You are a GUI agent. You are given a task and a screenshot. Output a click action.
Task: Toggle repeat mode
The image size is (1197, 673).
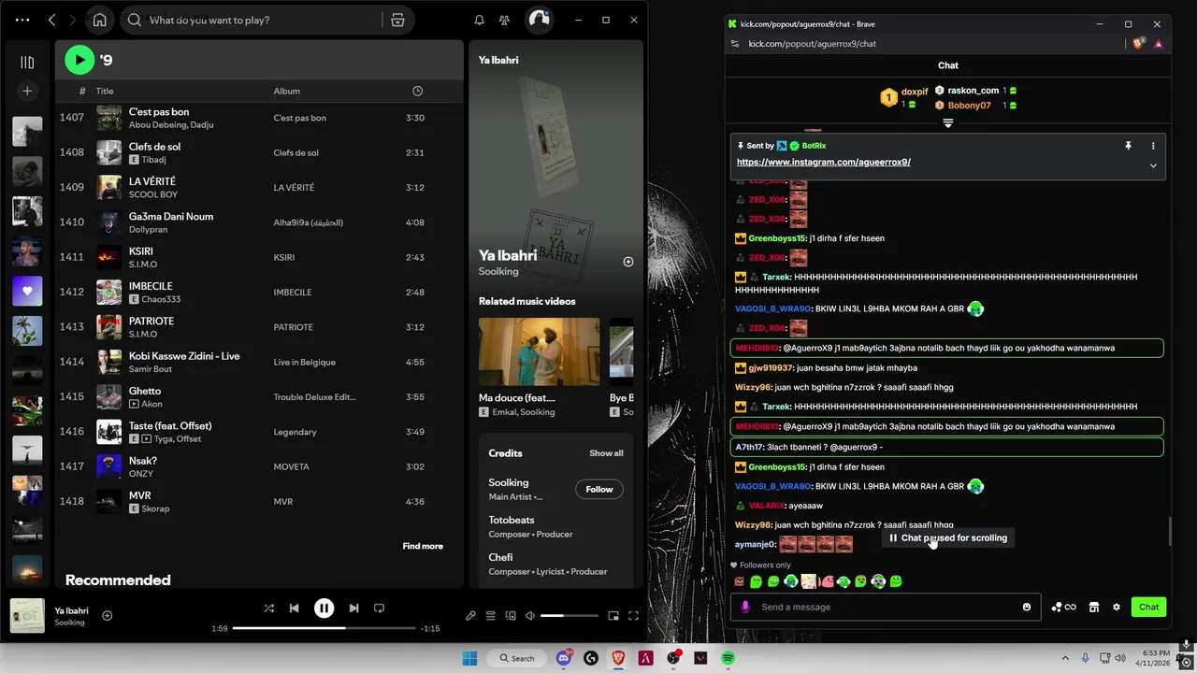(379, 608)
